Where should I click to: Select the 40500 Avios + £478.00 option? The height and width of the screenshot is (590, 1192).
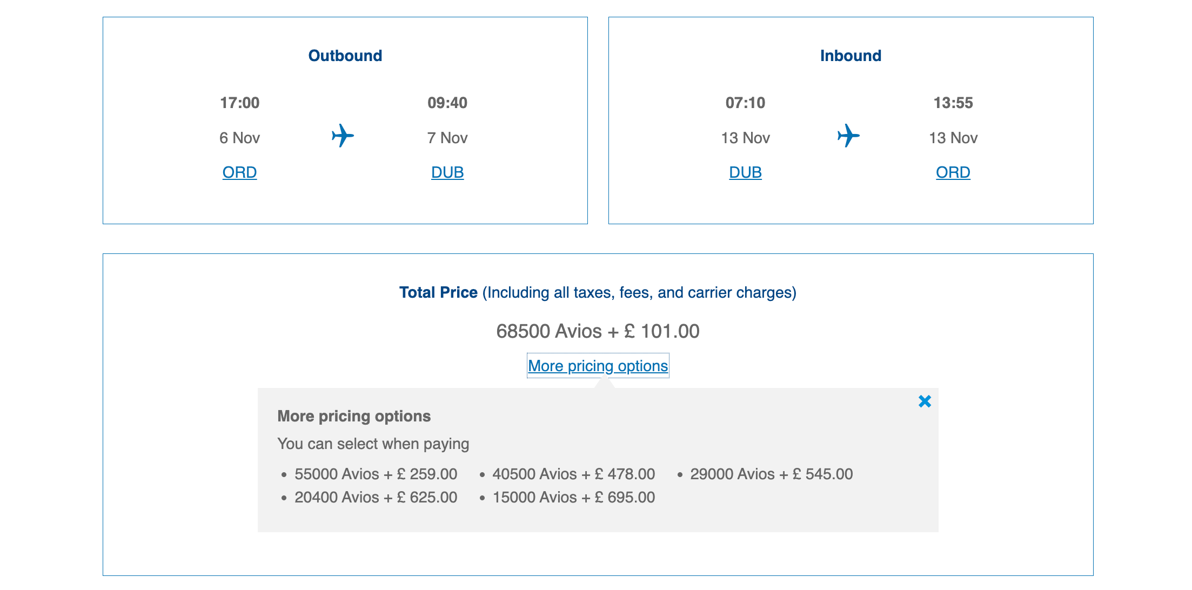point(573,474)
